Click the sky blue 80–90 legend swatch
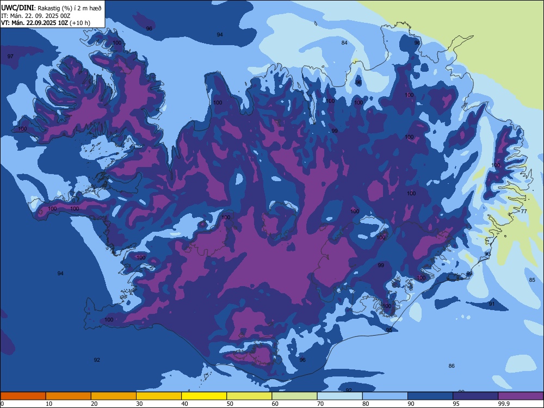Viewport: 544px width, 408px height. (385, 396)
